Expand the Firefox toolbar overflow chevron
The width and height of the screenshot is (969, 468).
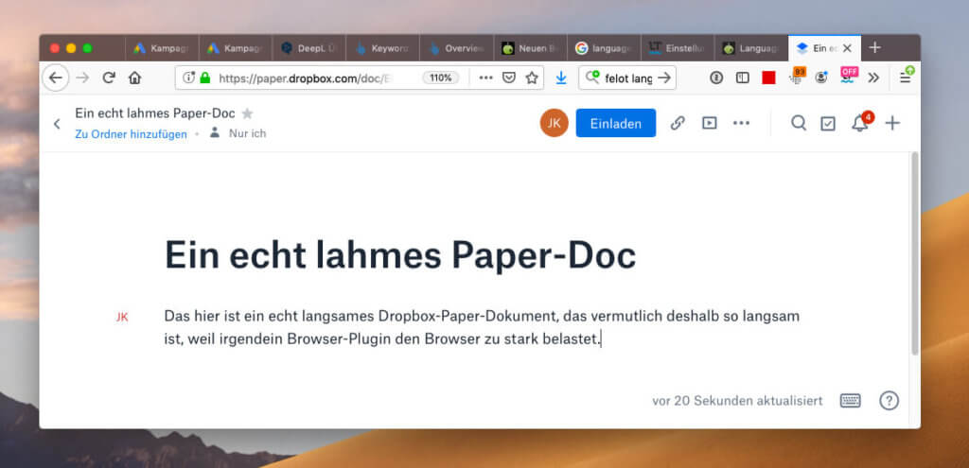pyautogui.click(x=873, y=78)
